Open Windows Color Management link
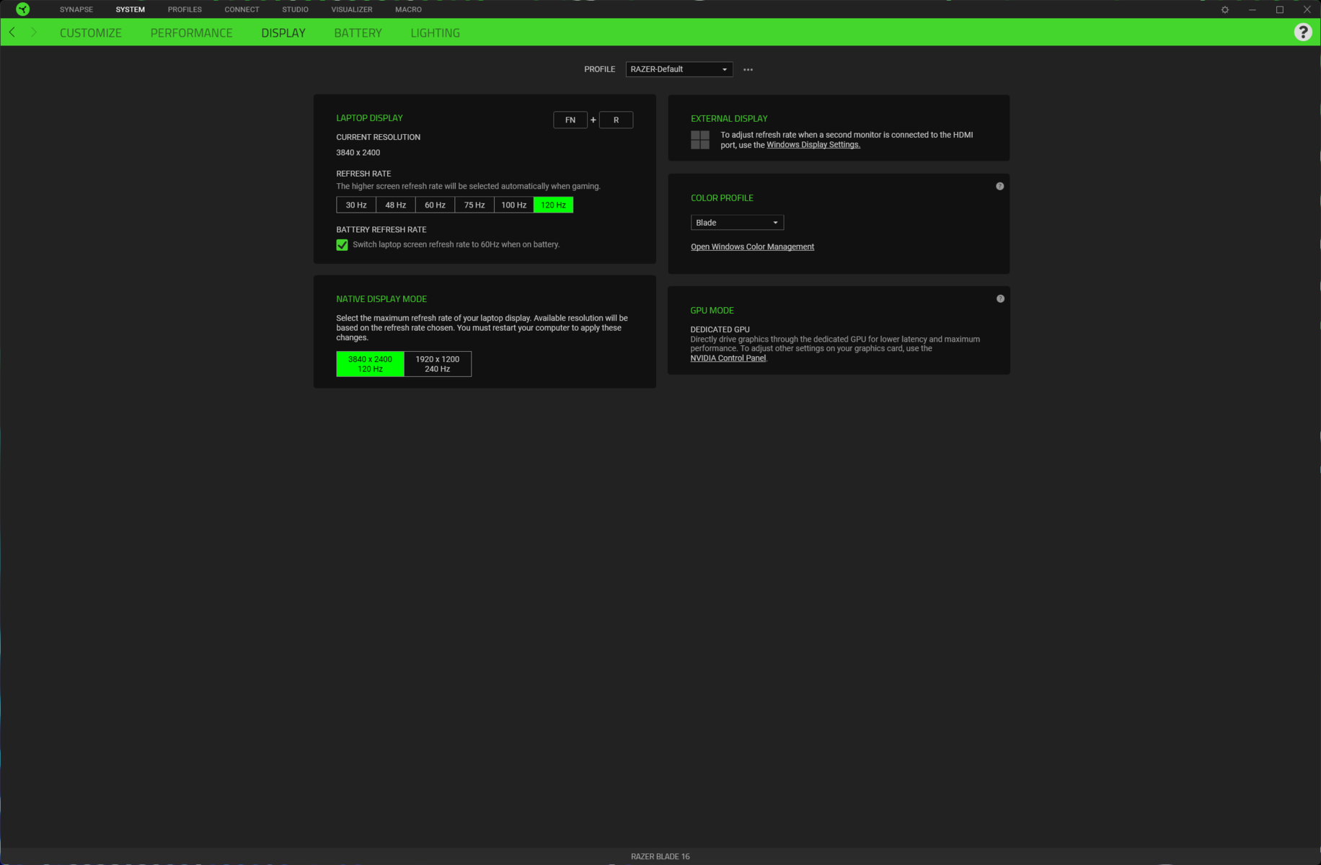1321x865 pixels. 752,247
